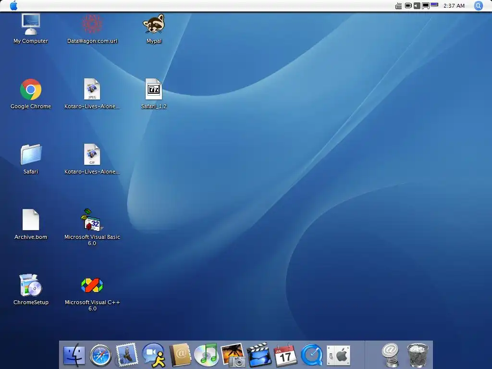Click the 2:37 AM clock
The width and height of the screenshot is (492, 369).
pyautogui.click(x=454, y=6)
